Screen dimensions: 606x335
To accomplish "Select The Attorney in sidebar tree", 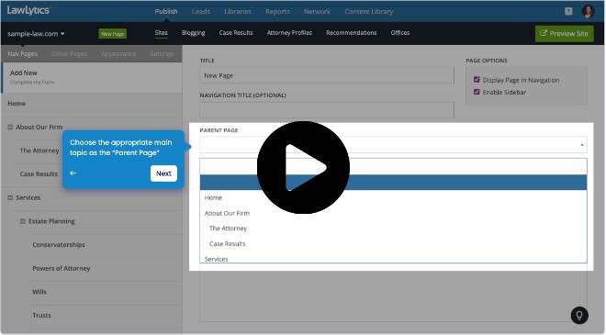I will coord(39,151).
